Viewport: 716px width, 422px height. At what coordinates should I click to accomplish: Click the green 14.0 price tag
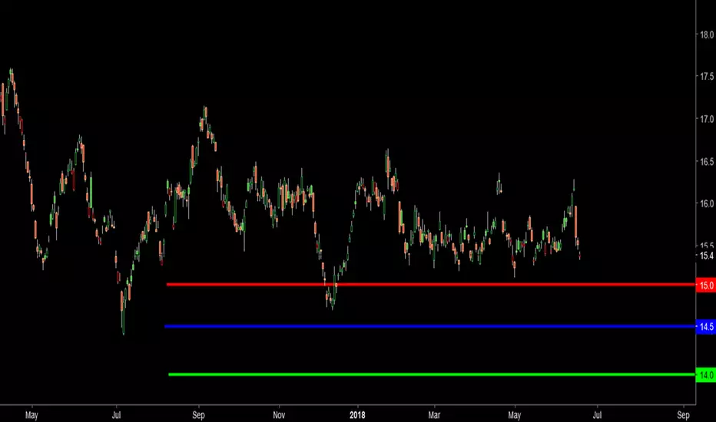[x=705, y=375]
